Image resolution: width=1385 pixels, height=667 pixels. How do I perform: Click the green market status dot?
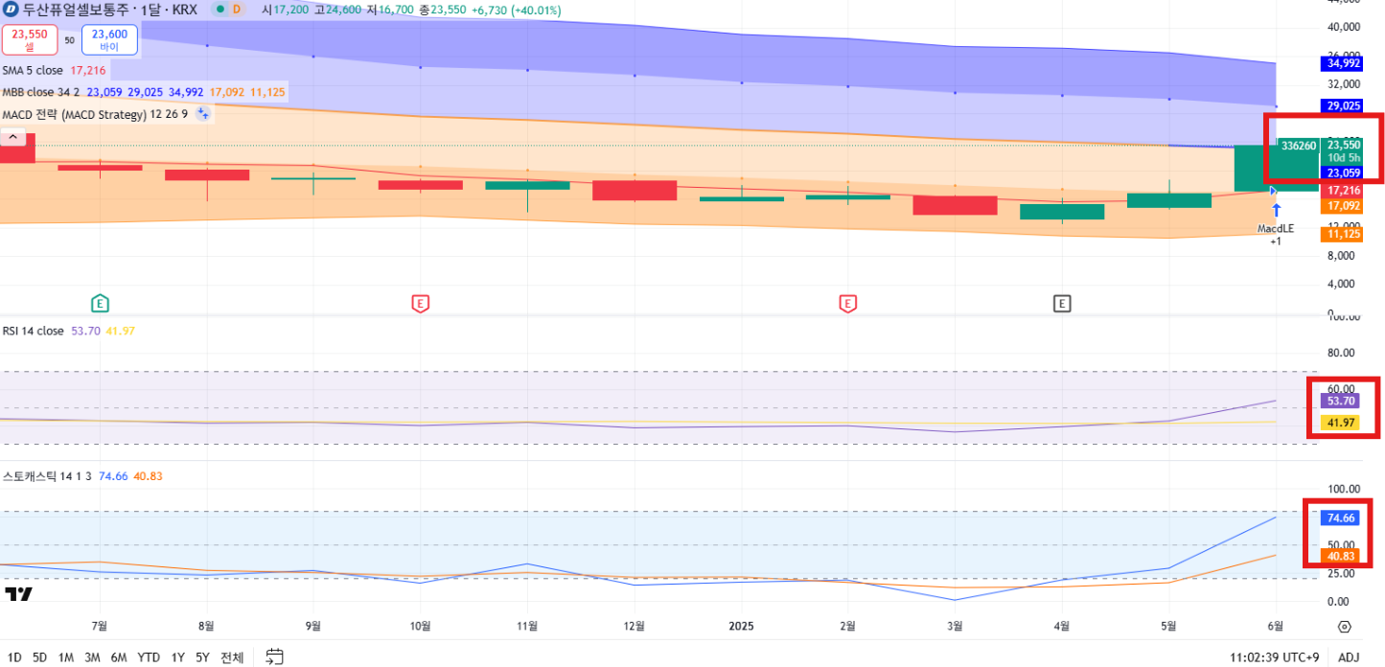click(220, 10)
